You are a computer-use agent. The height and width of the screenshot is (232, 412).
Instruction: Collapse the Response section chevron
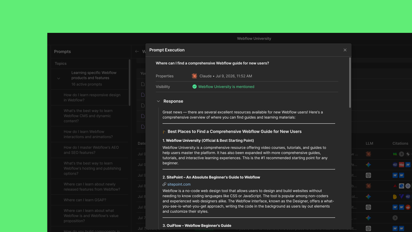coord(158,101)
